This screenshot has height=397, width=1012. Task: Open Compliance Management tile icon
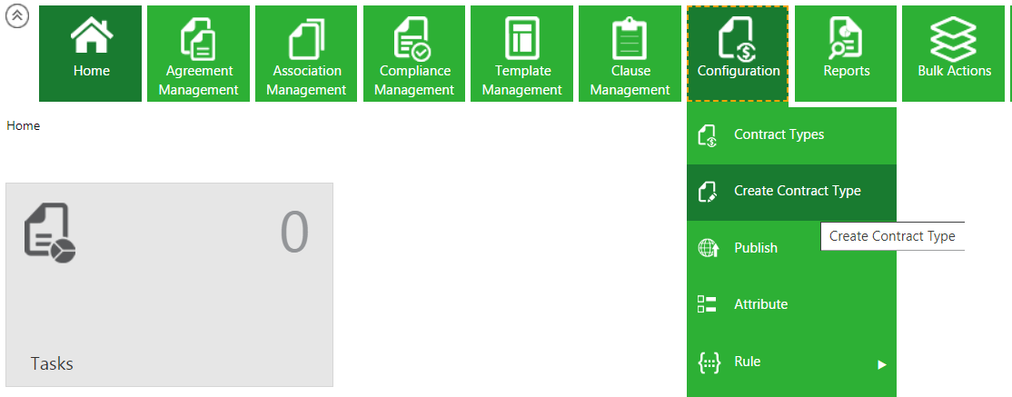[x=413, y=39]
